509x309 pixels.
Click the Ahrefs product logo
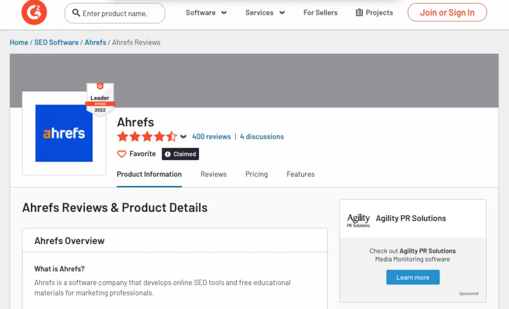[64, 133]
